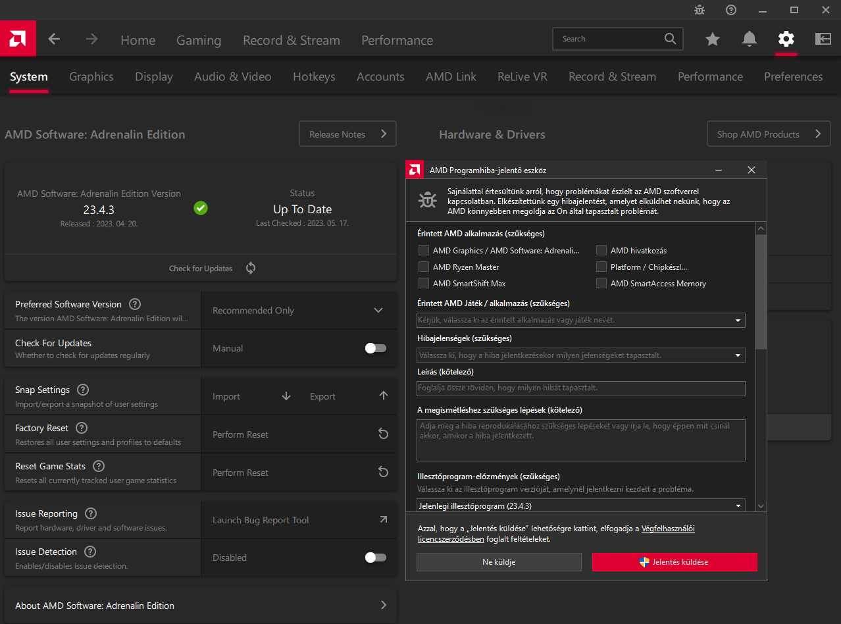Image resolution: width=841 pixels, height=624 pixels.
Task: Click the reproduction steps text area
Action: [x=580, y=440]
